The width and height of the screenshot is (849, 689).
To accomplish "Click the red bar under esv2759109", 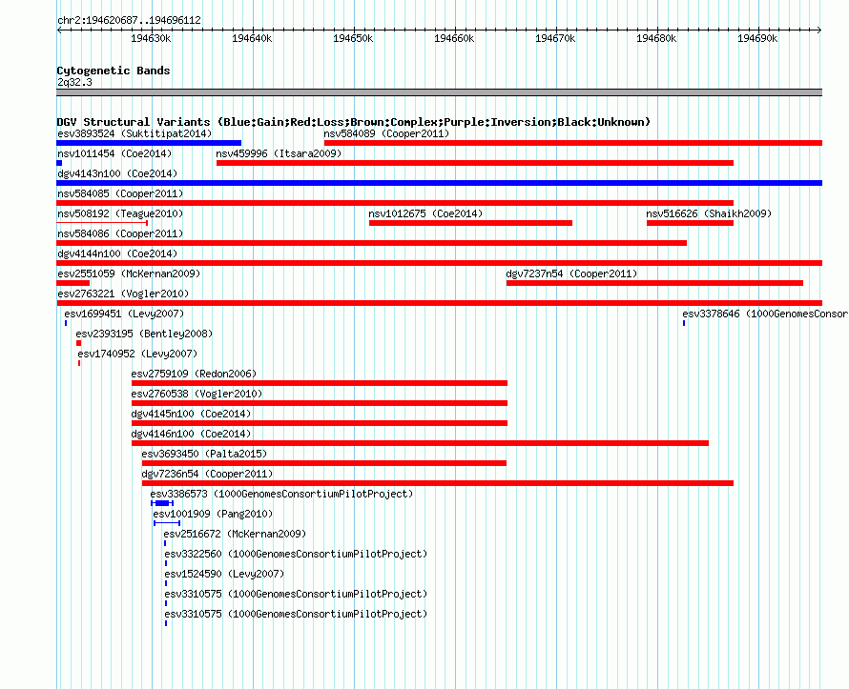I will point(320,383).
